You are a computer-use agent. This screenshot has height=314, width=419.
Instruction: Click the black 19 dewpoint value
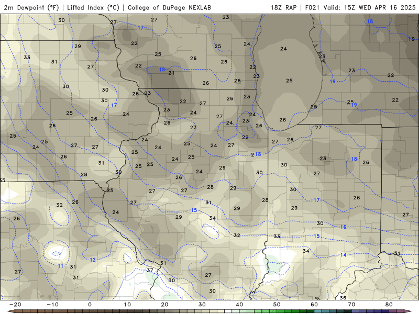point(411,39)
